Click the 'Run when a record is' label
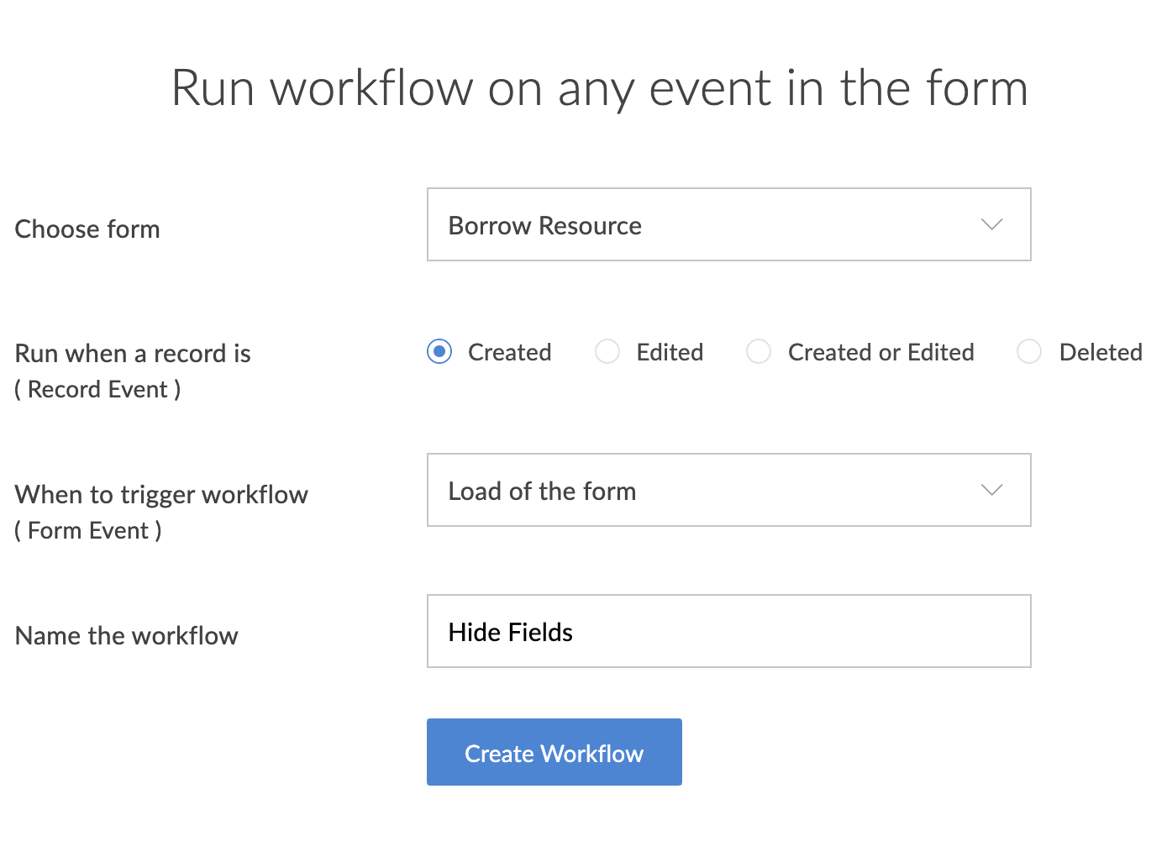The height and width of the screenshot is (852, 1151). [x=133, y=354]
